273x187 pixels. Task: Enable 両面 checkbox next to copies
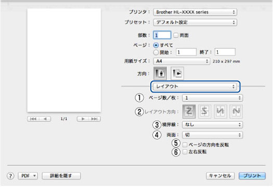tap(176, 35)
